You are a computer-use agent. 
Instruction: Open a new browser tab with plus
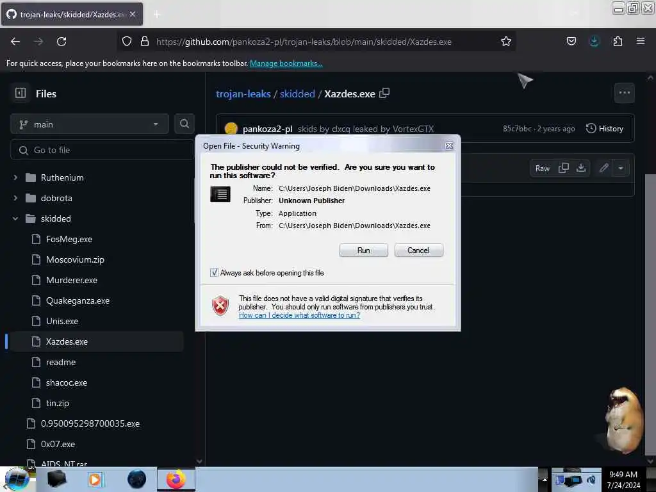[157, 14]
